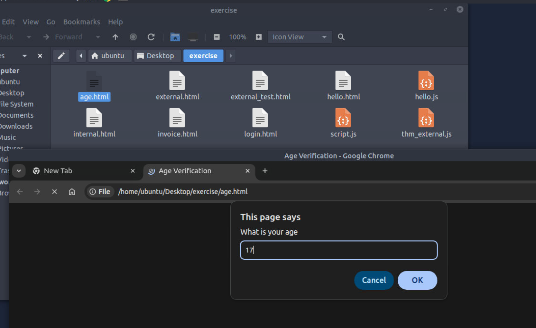Close the Age Verification tab
This screenshot has height=328, width=536.
click(247, 171)
